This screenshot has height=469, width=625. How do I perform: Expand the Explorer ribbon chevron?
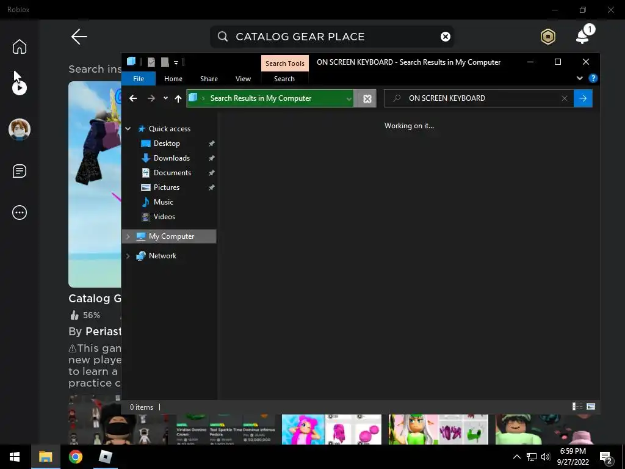tap(580, 78)
